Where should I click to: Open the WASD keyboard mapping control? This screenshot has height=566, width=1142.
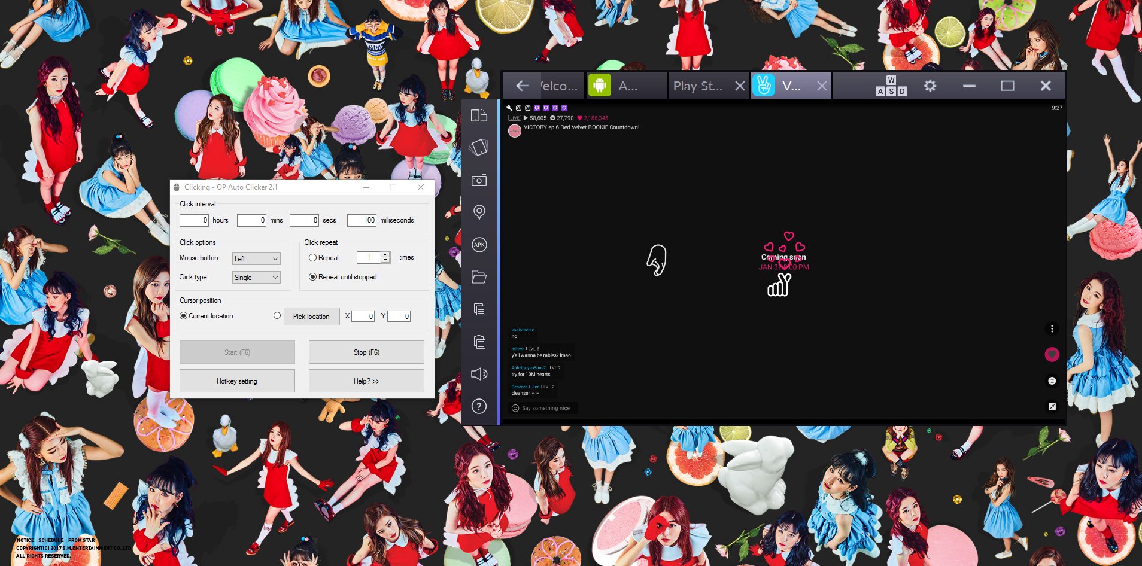click(891, 86)
